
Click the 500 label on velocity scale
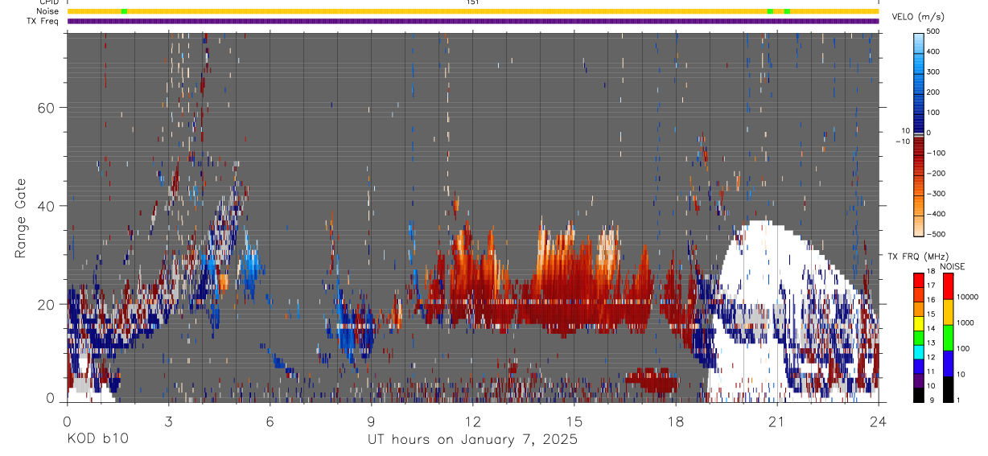933,31
